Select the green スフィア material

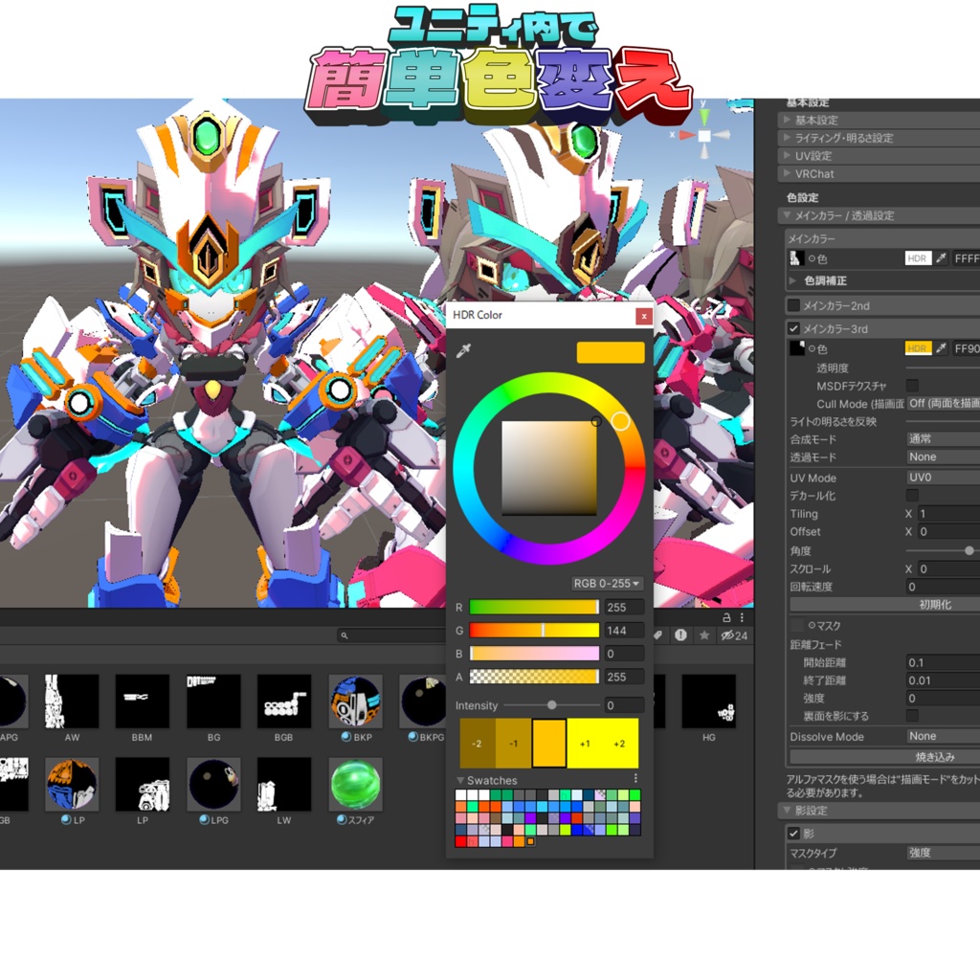[x=355, y=784]
